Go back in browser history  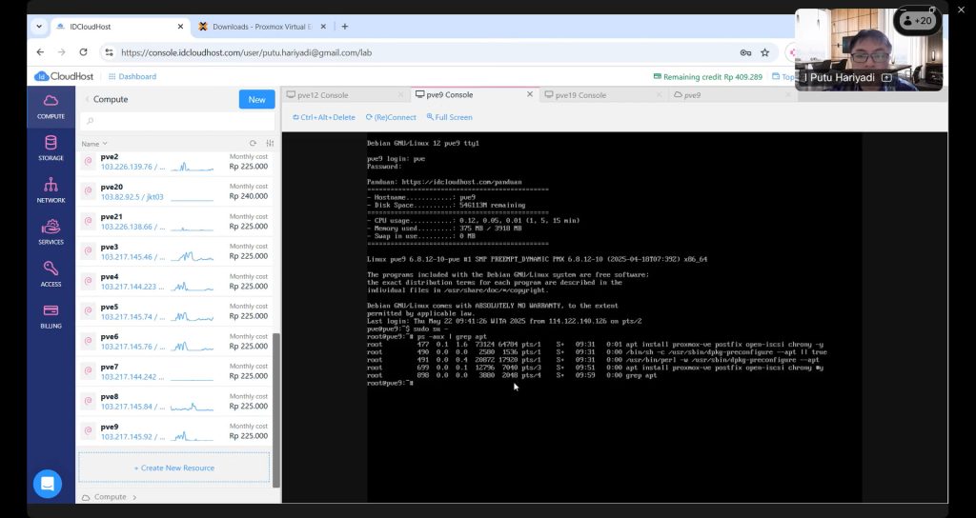point(40,52)
